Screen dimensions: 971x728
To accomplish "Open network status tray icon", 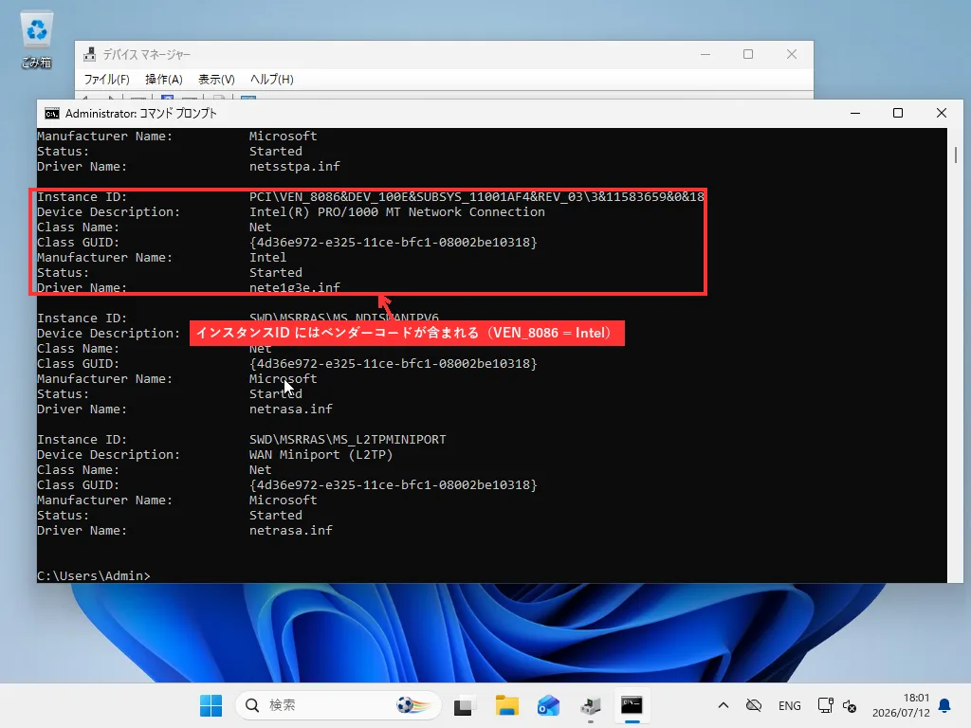I will [x=826, y=705].
